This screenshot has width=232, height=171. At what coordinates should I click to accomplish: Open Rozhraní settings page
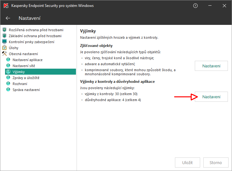pos(20,84)
